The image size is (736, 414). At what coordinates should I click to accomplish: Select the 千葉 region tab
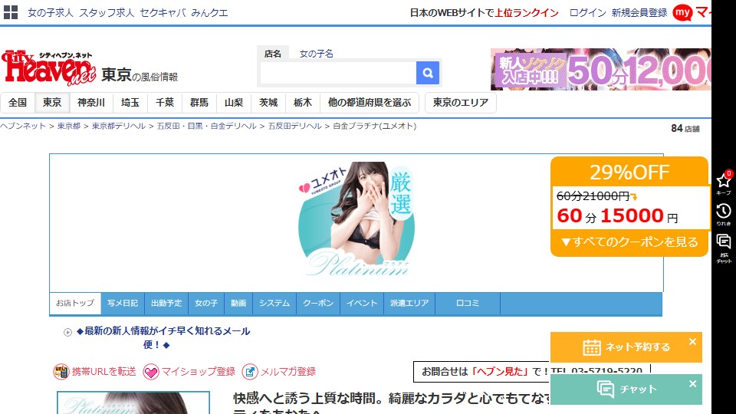[x=165, y=102]
